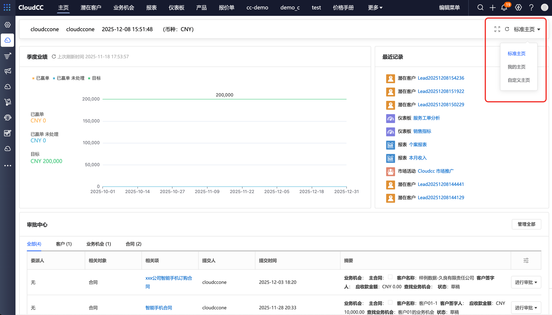This screenshot has height=315, width=552.
Task: Toggle 已赢单 legend series in chart
Action: pyautogui.click(x=41, y=78)
